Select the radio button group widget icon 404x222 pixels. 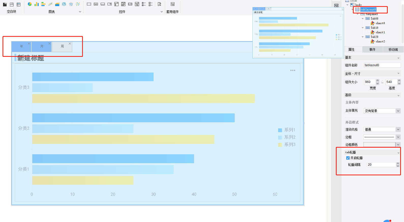point(144,4)
